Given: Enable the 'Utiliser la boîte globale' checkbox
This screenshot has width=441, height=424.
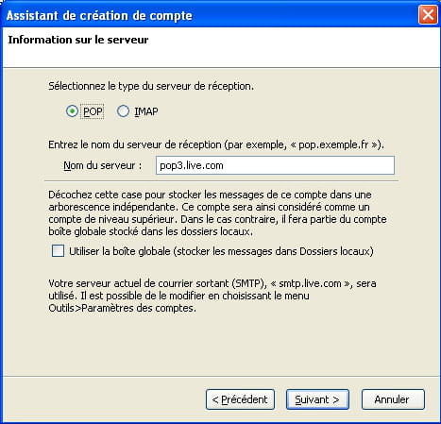Looking at the screenshot, I should (59, 251).
